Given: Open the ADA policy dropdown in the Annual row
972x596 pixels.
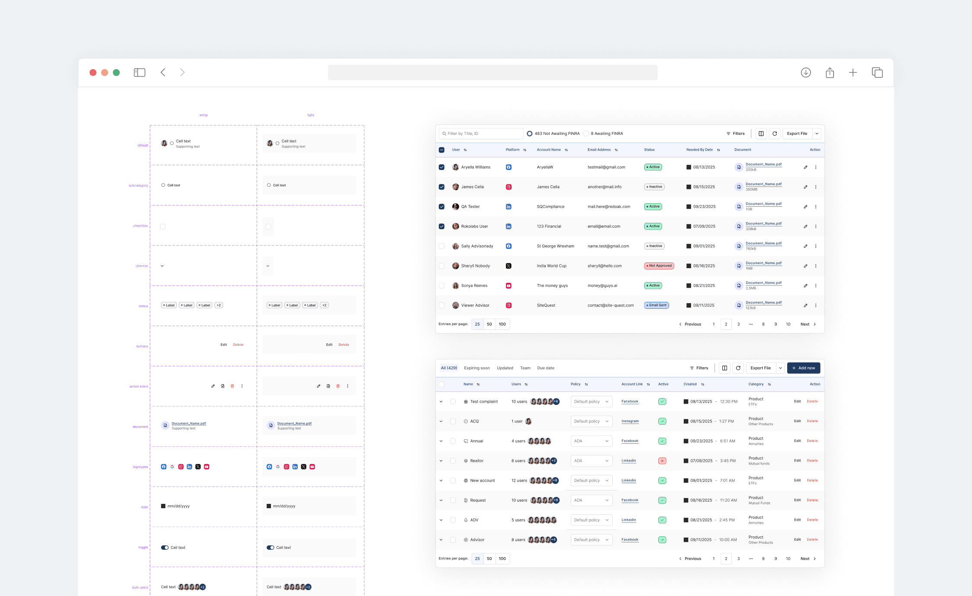Looking at the screenshot, I should coord(591,441).
